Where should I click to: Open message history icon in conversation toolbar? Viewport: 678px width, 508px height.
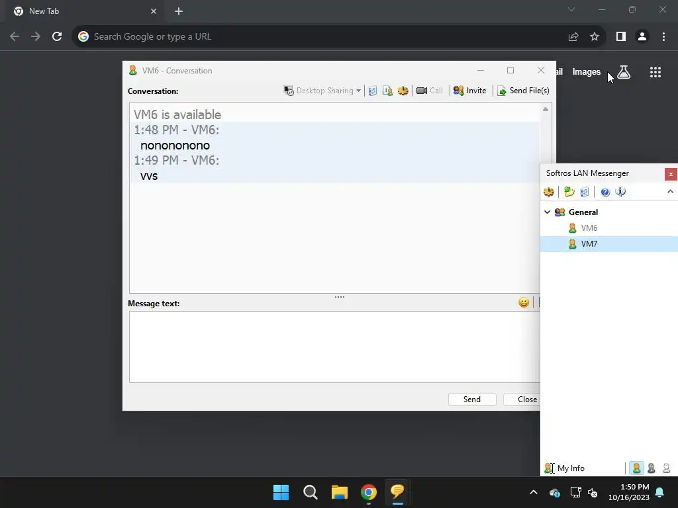tap(372, 91)
